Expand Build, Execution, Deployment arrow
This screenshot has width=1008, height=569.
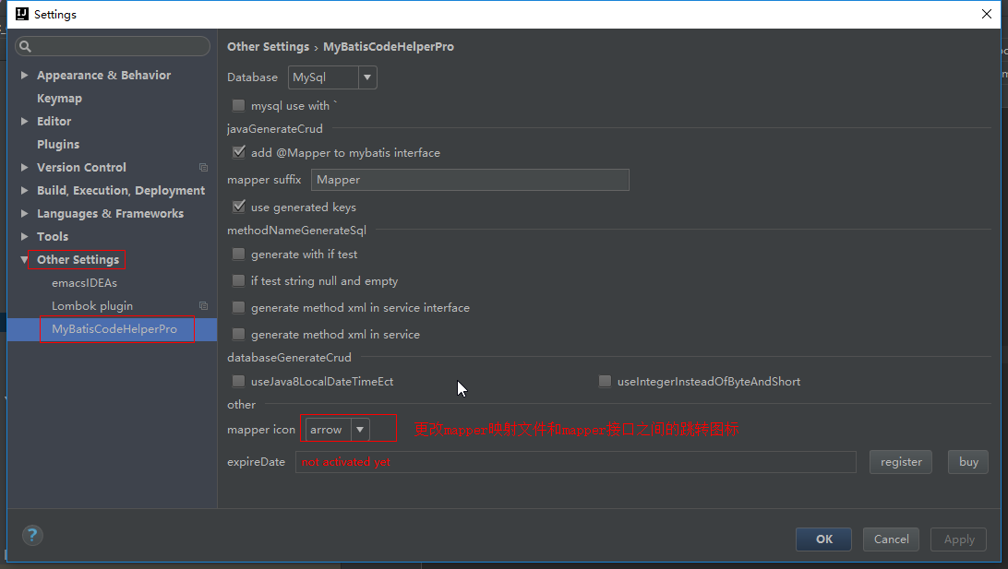coord(24,191)
